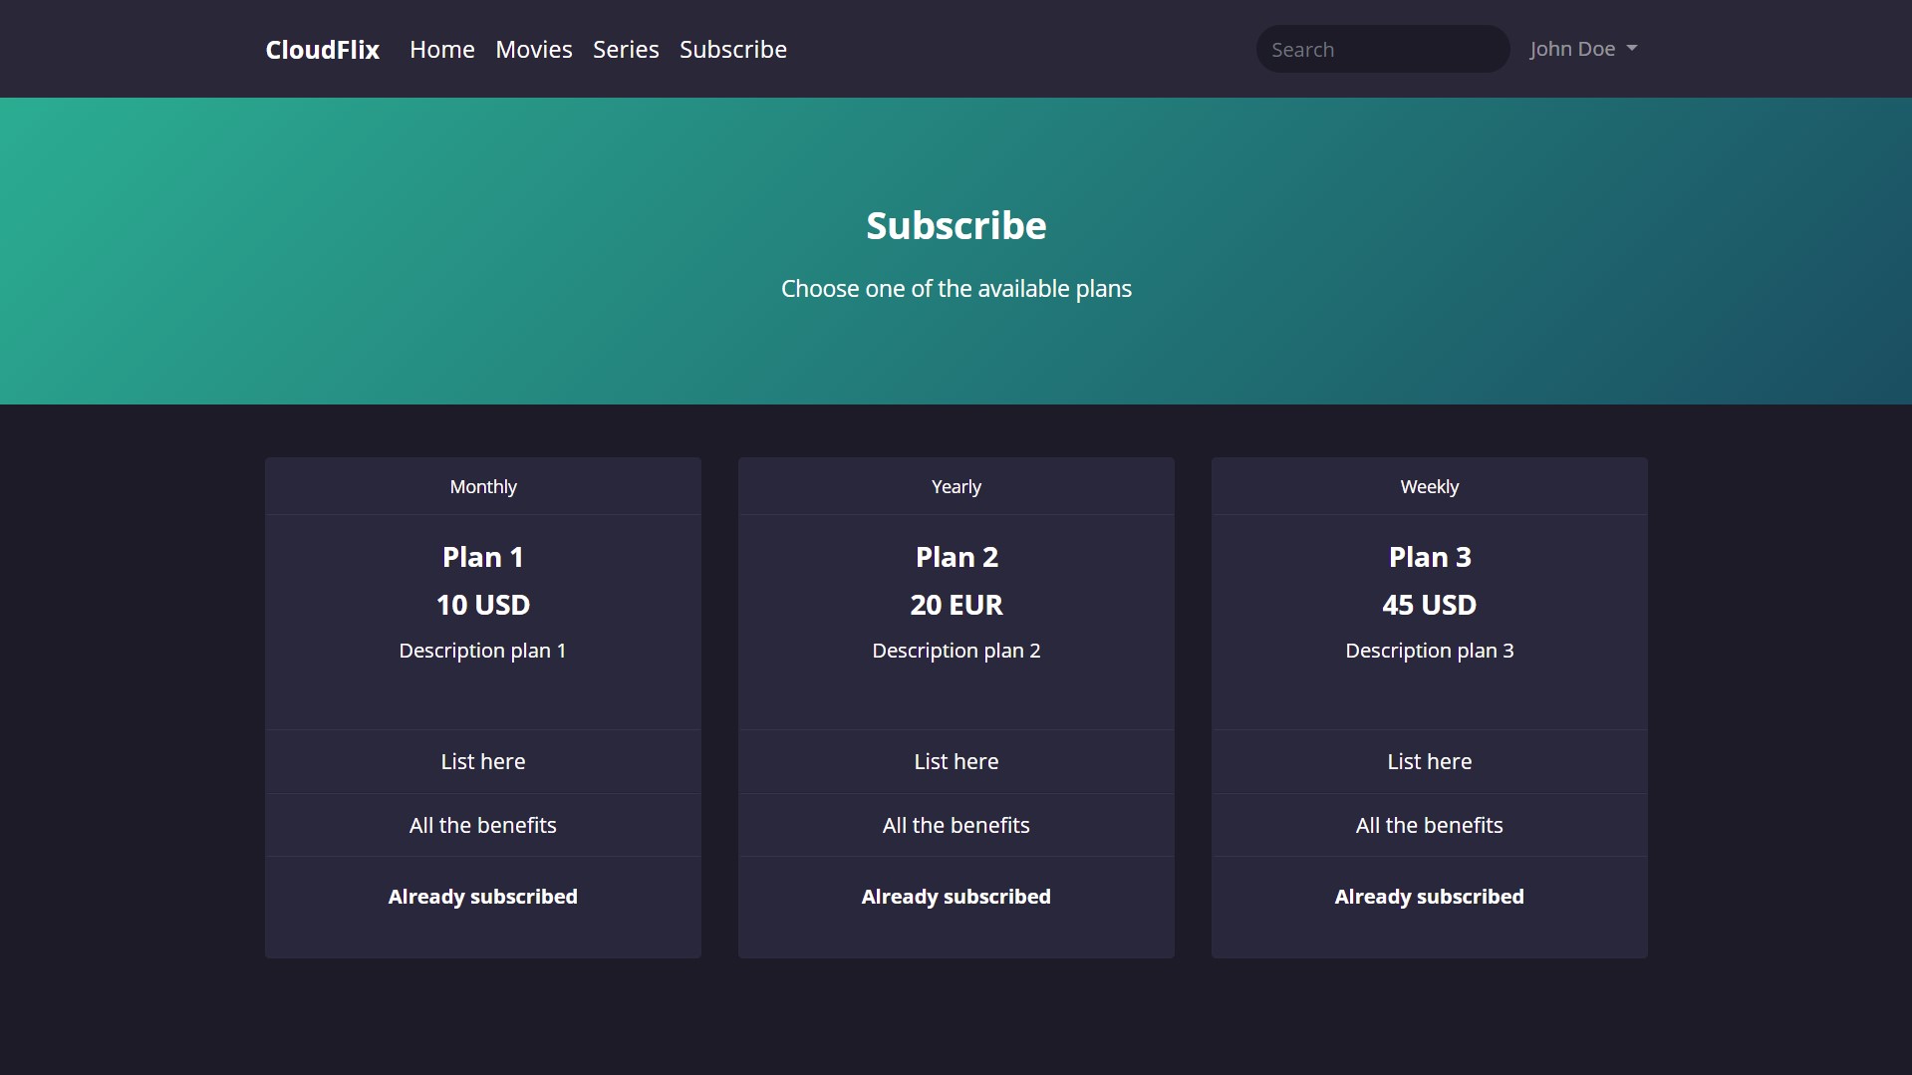Click the 10 USD price

pos(483,605)
